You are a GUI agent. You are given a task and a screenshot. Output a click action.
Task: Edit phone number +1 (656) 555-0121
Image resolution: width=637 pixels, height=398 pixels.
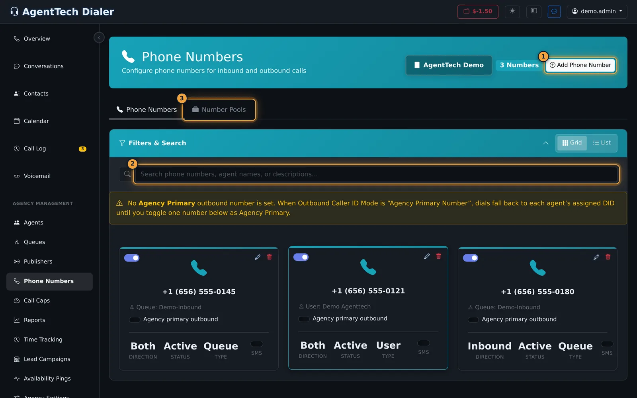coord(427,256)
